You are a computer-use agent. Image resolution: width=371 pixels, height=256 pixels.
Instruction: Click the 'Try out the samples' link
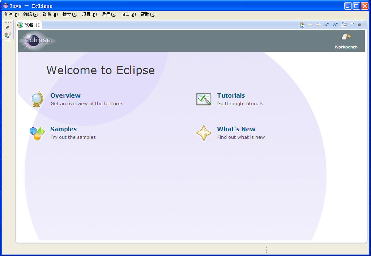[73, 137]
